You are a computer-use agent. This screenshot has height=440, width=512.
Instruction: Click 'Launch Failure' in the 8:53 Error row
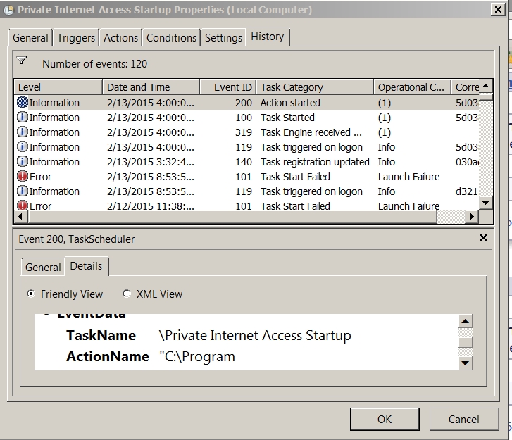click(408, 177)
